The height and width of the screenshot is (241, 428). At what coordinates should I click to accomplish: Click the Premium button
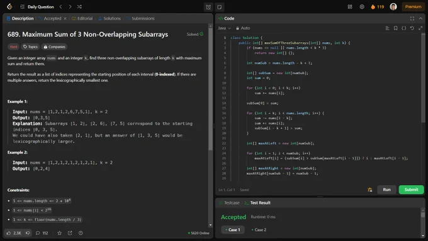click(x=413, y=7)
